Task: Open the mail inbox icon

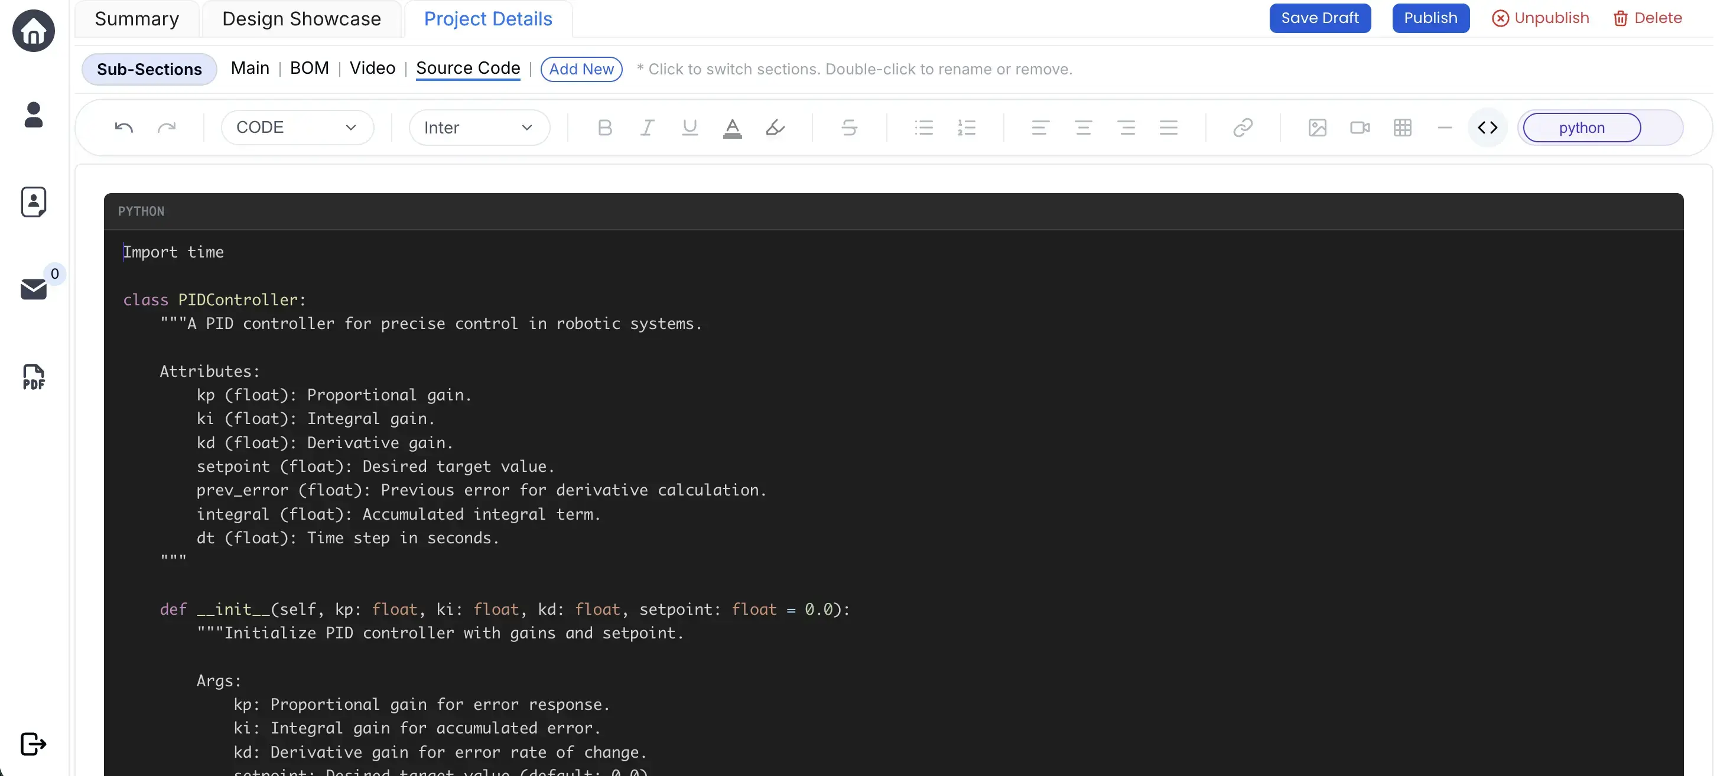Action: click(32, 288)
